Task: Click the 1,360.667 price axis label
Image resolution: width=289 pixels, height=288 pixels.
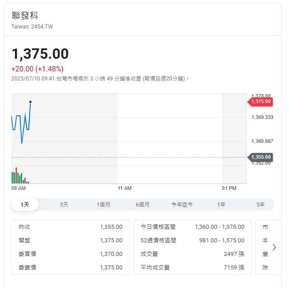Action: (x=262, y=141)
